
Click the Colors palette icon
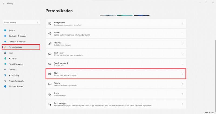[50, 33]
